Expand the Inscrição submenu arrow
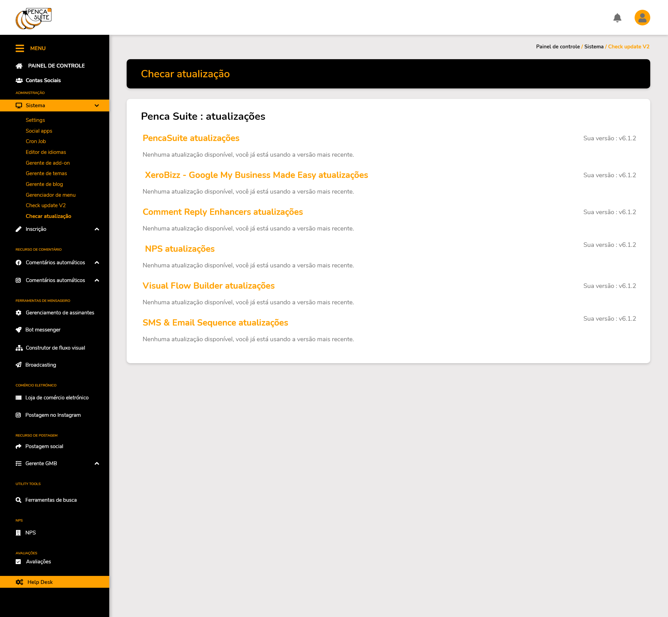The width and height of the screenshot is (668, 617). point(97,229)
